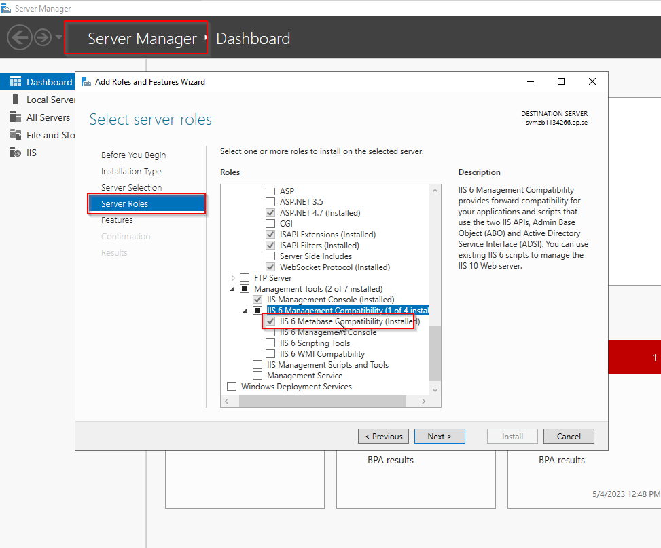Click the Server Manager title bar icon
The image size is (661, 548).
point(6,8)
